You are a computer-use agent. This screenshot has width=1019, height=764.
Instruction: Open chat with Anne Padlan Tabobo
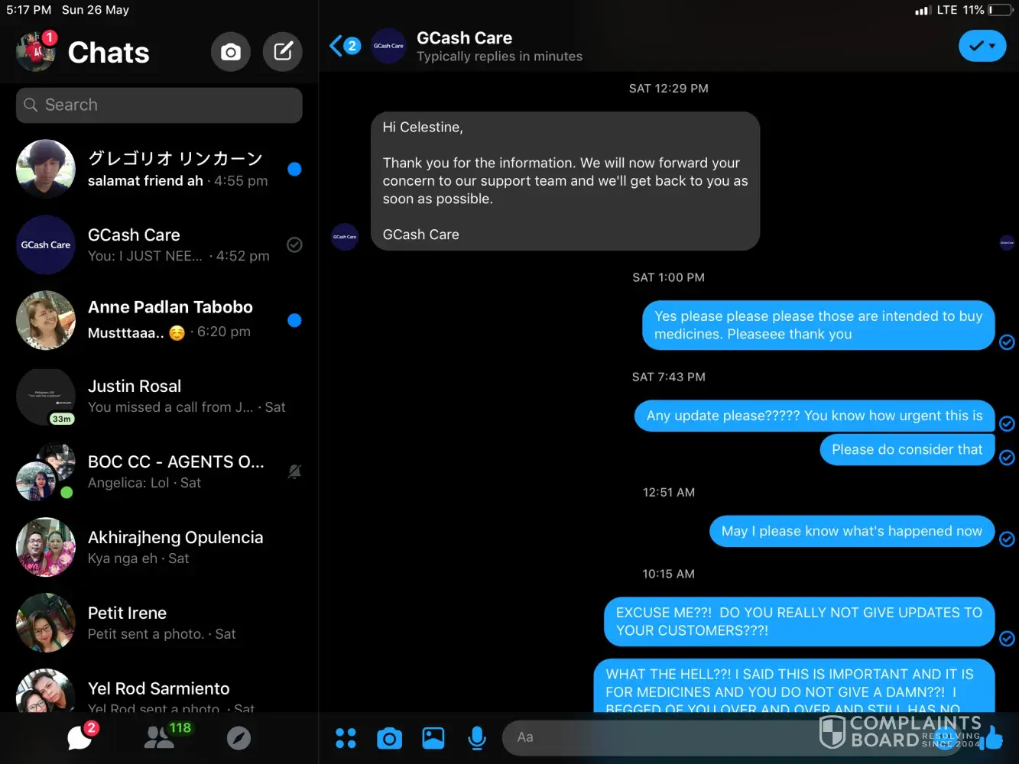(159, 320)
